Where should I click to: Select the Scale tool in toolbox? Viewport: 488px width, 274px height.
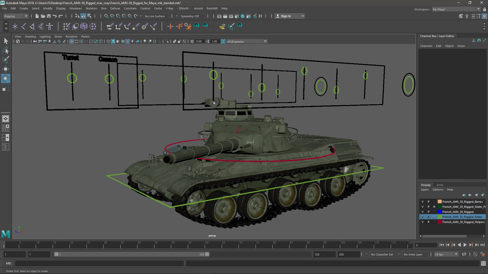[x=6, y=88]
